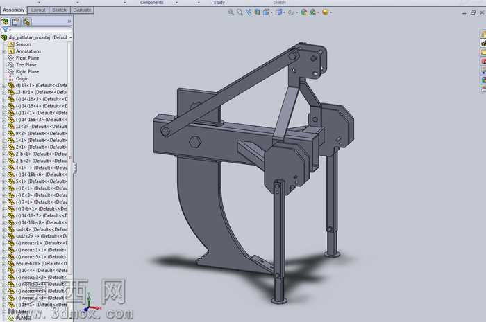The image size is (486, 322).
Task: Click the Sensors folder icon
Action: pyautogui.click(x=12, y=44)
